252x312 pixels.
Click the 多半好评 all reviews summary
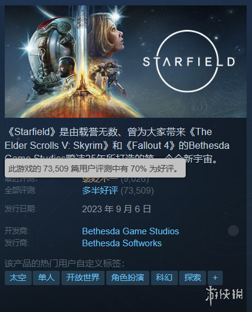point(100,191)
